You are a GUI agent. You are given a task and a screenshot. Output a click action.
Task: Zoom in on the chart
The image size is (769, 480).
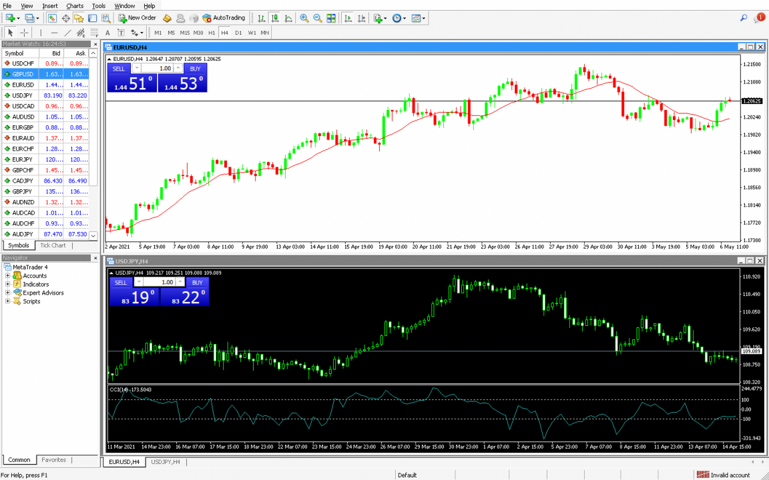[304, 18]
